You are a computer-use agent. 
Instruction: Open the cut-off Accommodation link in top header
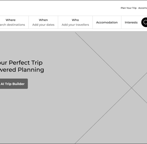(x=143, y=8)
